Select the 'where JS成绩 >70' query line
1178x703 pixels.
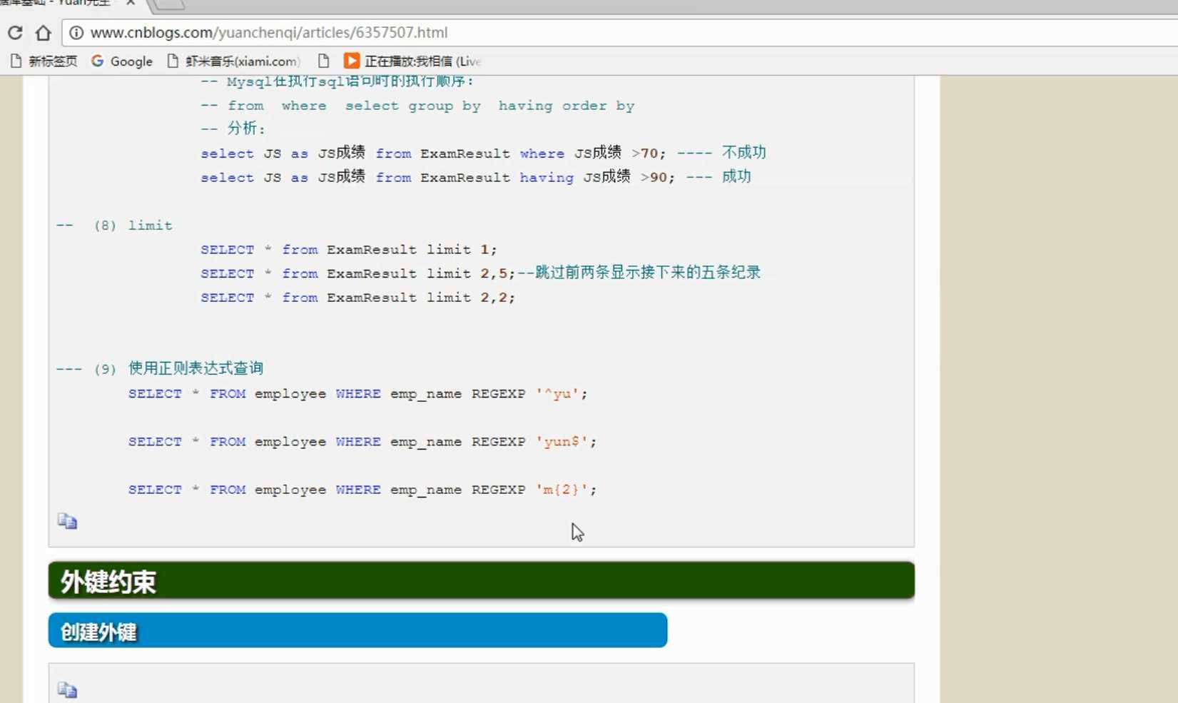pyautogui.click(x=483, y=153)
